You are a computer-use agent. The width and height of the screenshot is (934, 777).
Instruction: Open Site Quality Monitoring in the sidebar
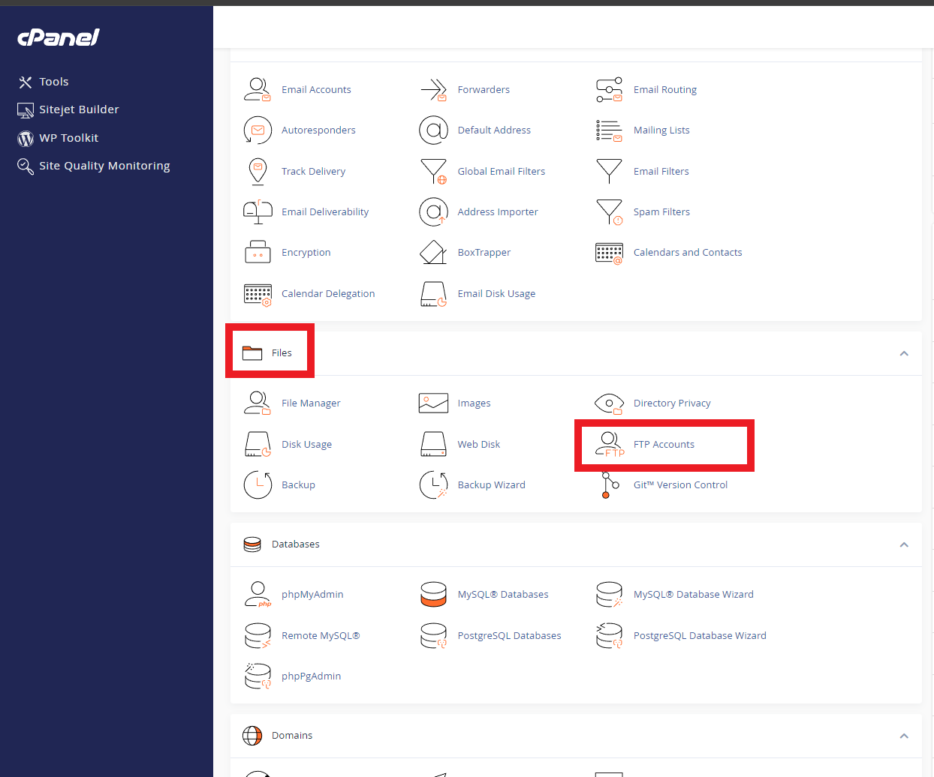click(94, 166)
